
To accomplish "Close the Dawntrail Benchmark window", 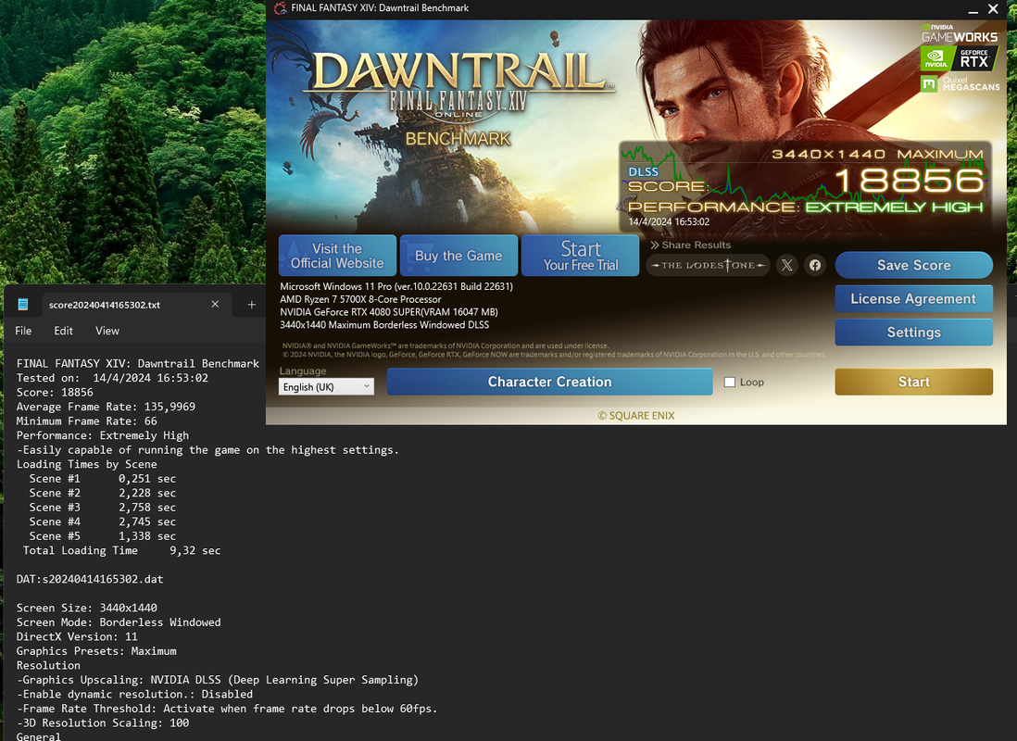I will [x=993, y=9].
